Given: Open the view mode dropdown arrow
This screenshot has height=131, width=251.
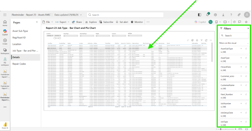Looking at the screenshot, I should pos(229,22).
